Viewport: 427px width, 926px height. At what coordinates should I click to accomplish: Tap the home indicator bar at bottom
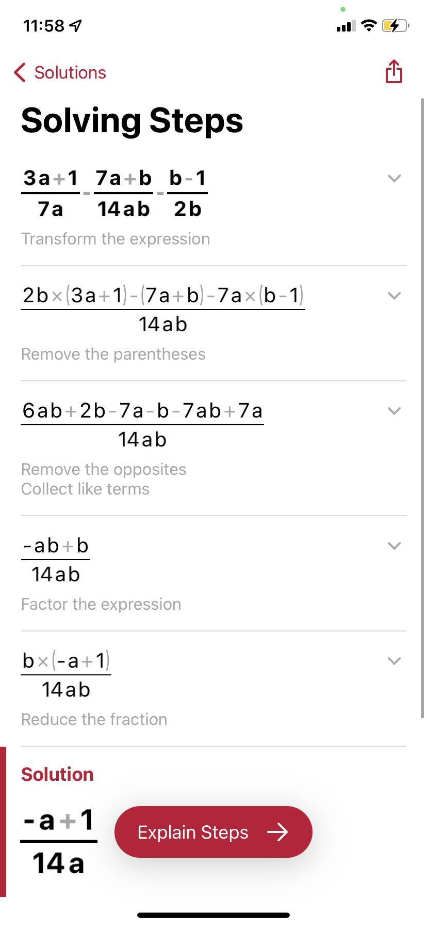(213, 915)
